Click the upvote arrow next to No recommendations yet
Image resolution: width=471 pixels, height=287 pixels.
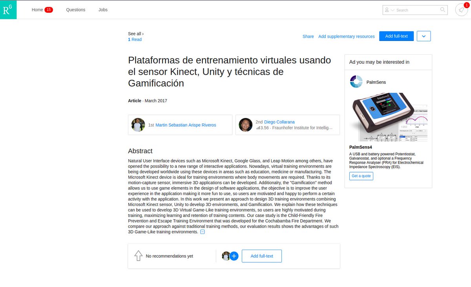138,255
